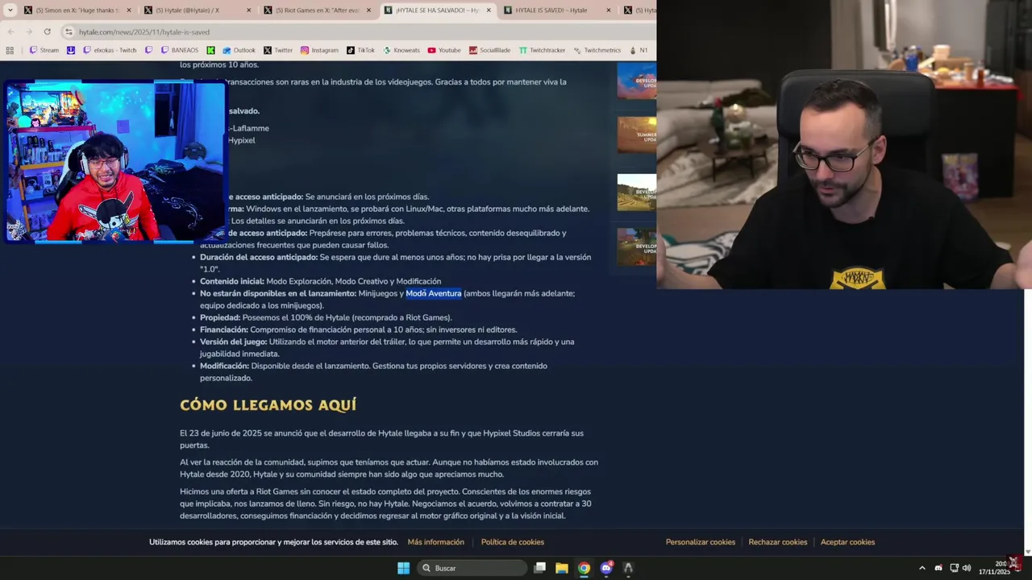Open the Knoweats bookmark
The width and height of the screenshot is (1032, 580).
point(402,50)
